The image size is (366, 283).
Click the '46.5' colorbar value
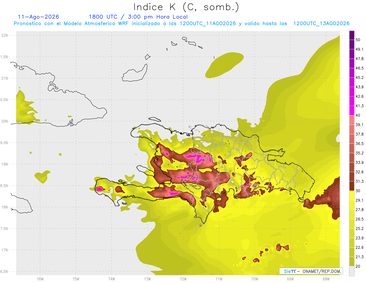click(360, 68)
